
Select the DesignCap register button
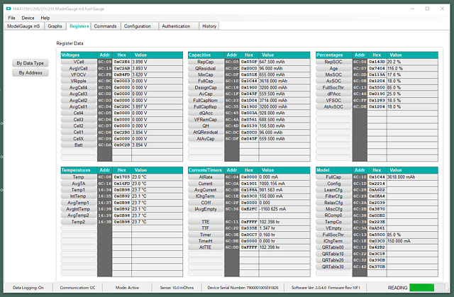click(x=206, y=87)
